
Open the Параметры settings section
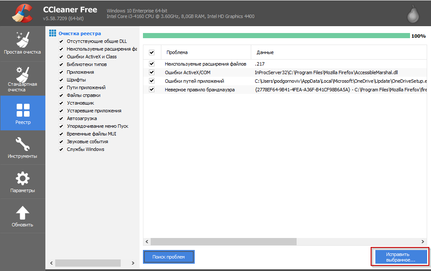click(23, 182)
